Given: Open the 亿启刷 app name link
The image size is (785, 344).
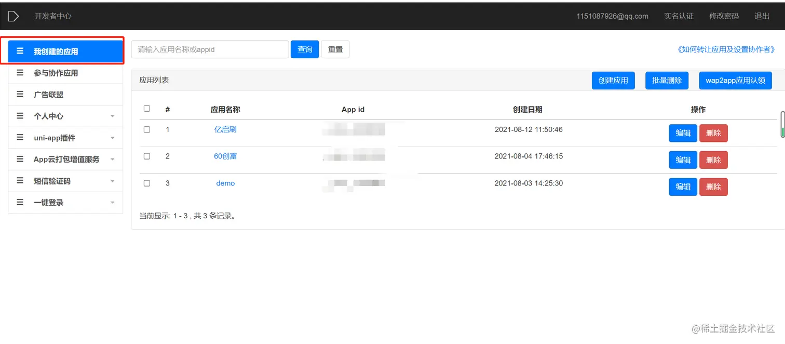Looking at the screenshot, I should click(225, 129).
